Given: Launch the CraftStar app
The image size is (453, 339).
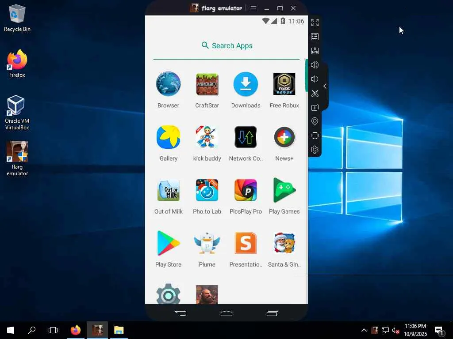Looking at the screenshot, I should (x=207, y=84).
